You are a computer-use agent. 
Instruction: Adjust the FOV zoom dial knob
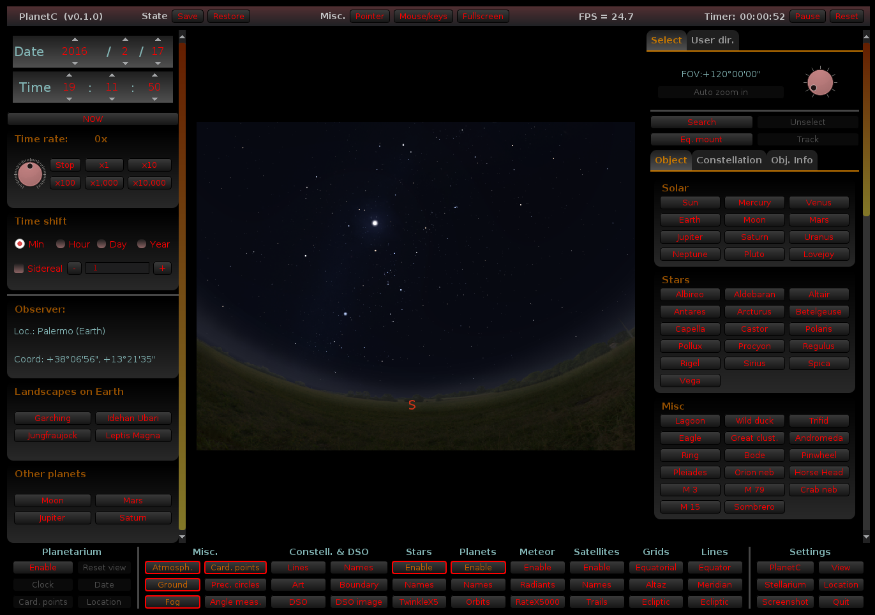tap(820, 82)
